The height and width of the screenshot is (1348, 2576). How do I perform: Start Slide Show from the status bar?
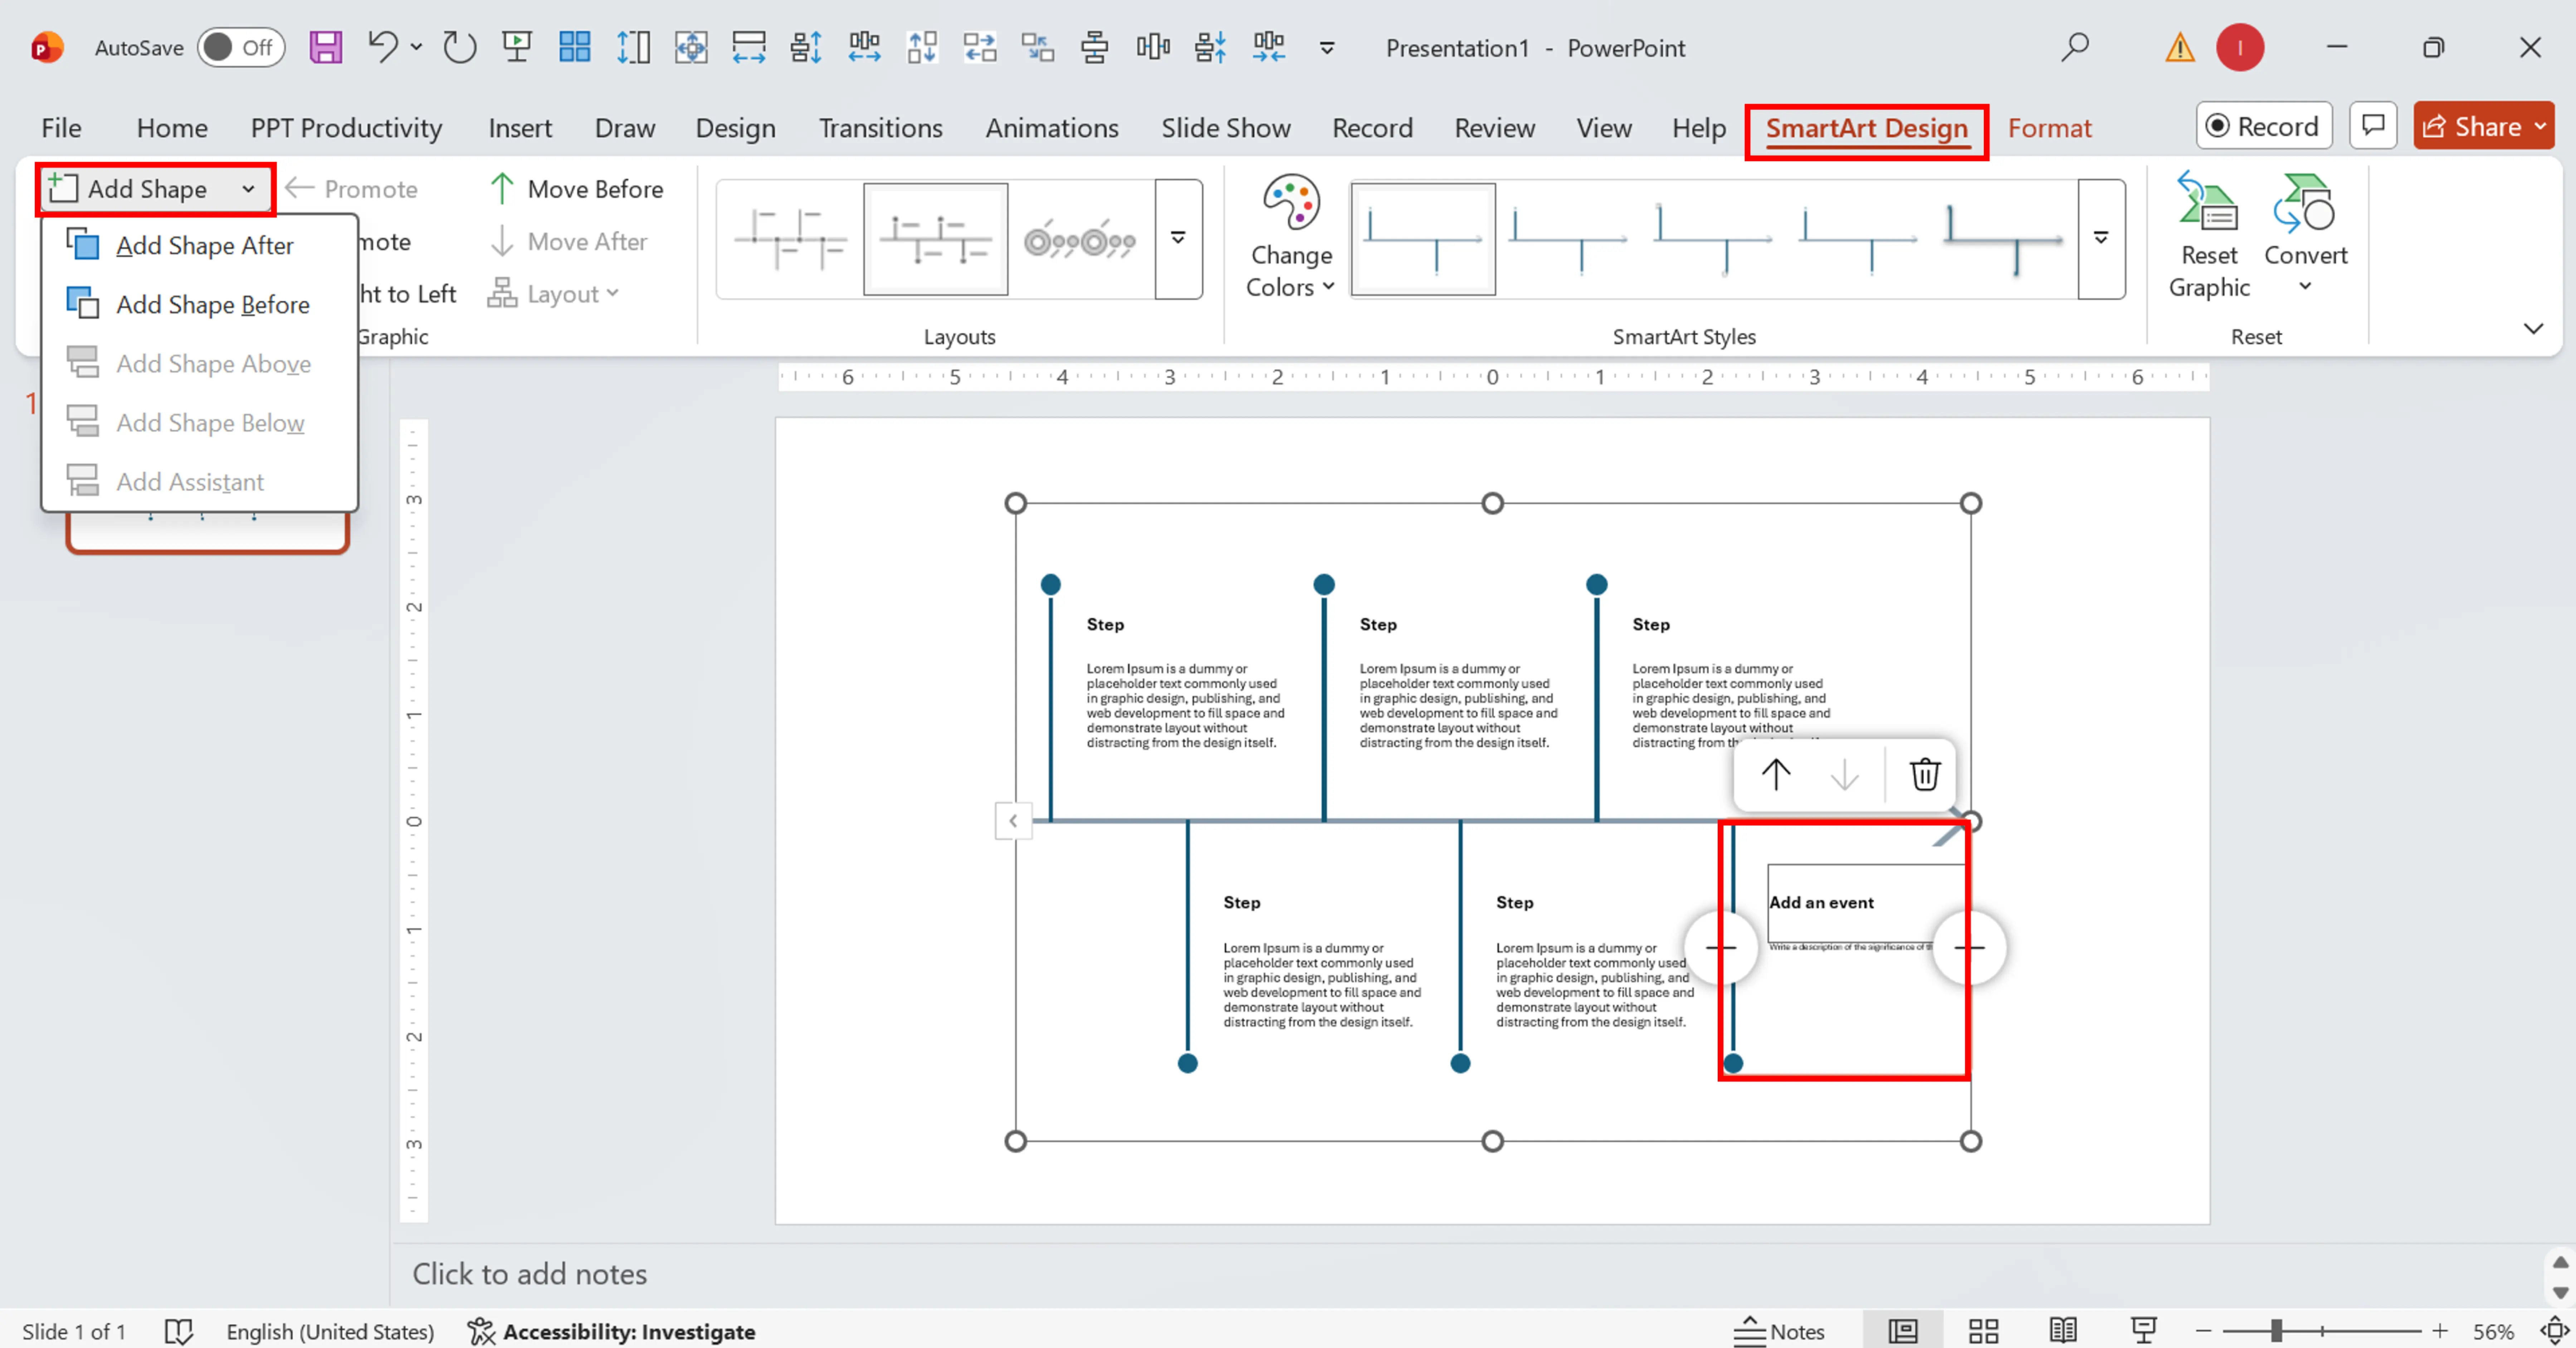point(2143,1331)
